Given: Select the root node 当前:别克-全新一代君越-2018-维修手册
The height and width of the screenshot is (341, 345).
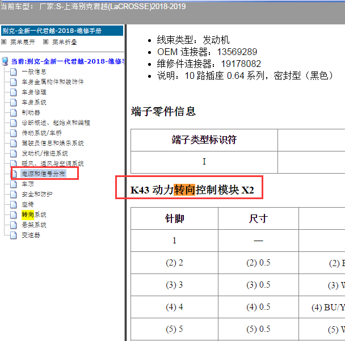Looking at the screenshot, I should (x=68, y=61).
